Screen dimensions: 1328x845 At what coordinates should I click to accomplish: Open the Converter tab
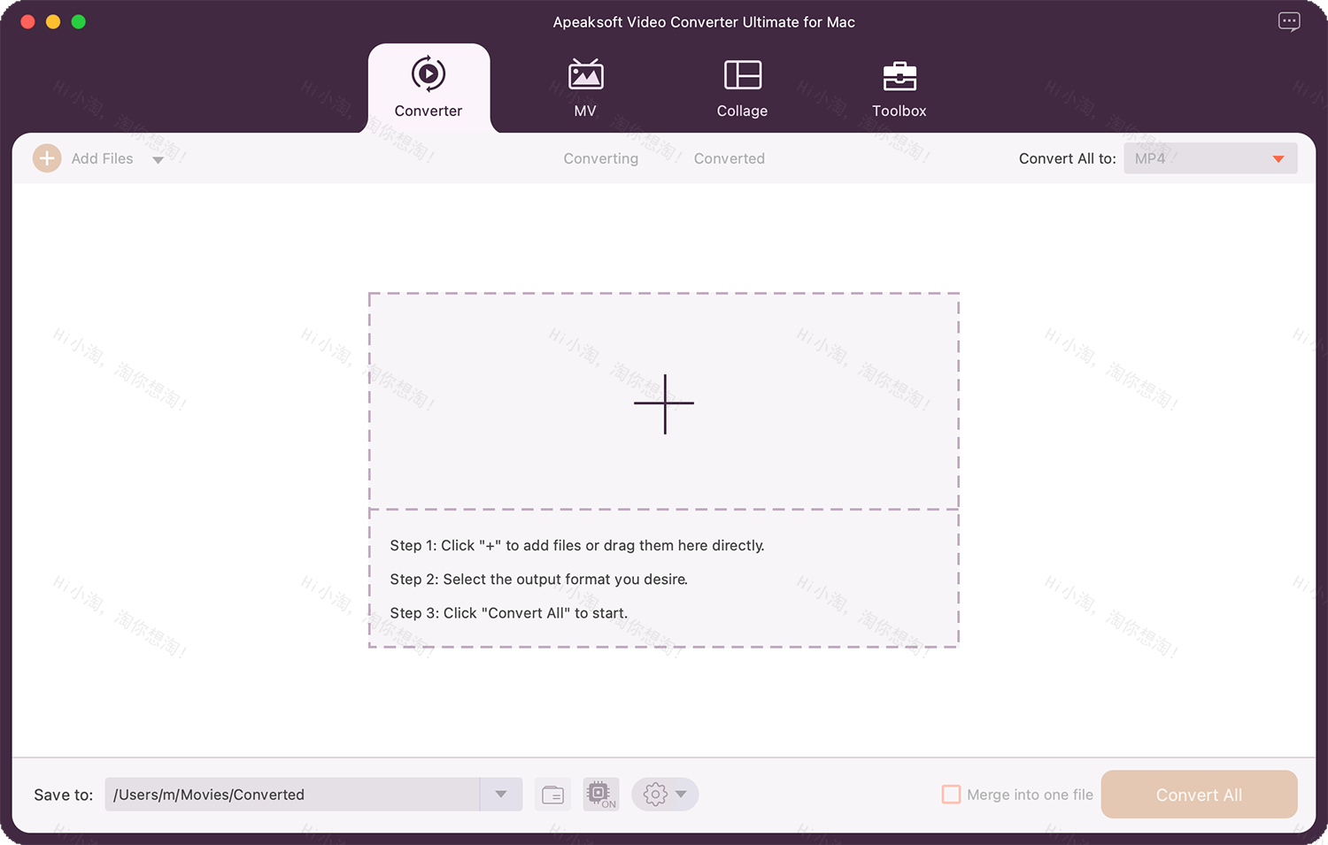[x=429, y=88]
